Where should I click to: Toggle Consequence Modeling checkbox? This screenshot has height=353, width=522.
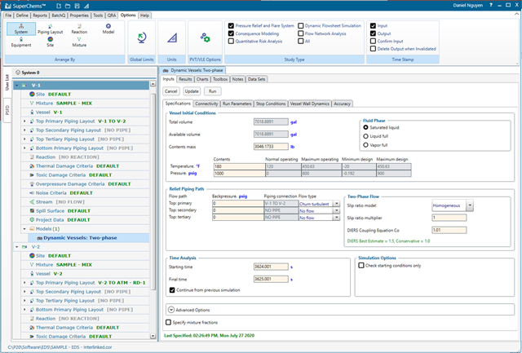[231, 33]
